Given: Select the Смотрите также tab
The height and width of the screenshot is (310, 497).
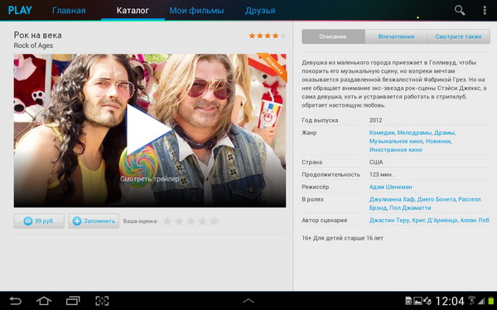Looking at the screenshot, I should [458, 36].
